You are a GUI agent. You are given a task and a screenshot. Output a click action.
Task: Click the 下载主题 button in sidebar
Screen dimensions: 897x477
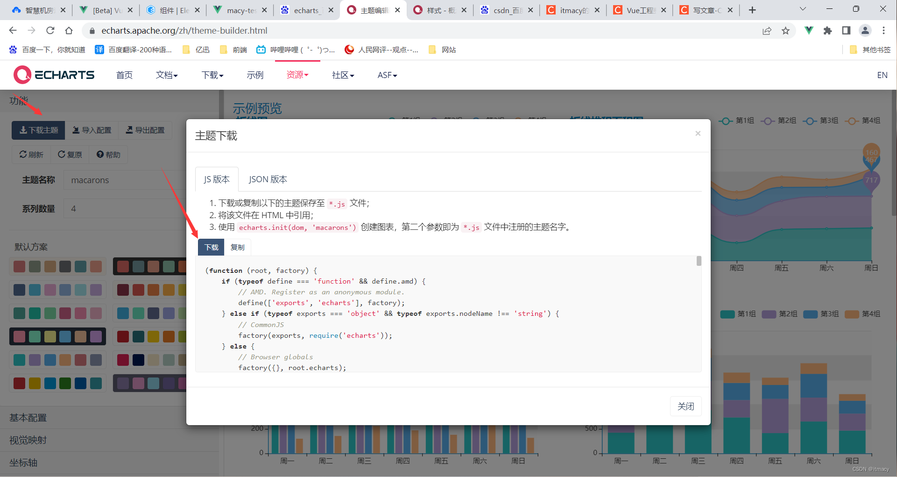click(38, 130)
